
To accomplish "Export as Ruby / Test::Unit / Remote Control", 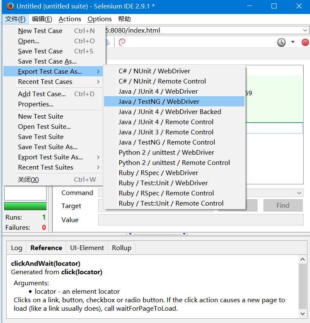I will 174,203.
